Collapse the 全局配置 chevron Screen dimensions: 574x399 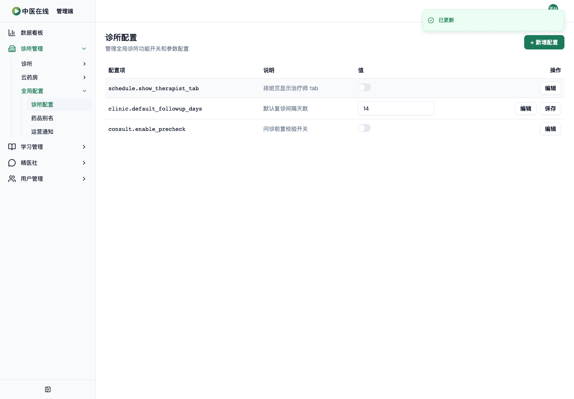(84, 91)
